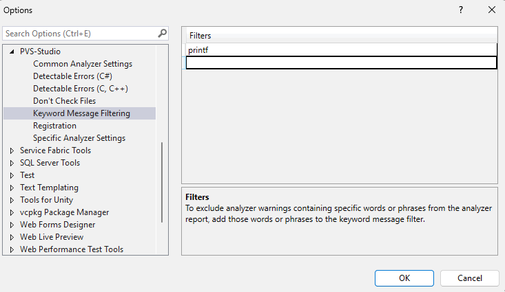Click the Cancel button

pos(469,278)
